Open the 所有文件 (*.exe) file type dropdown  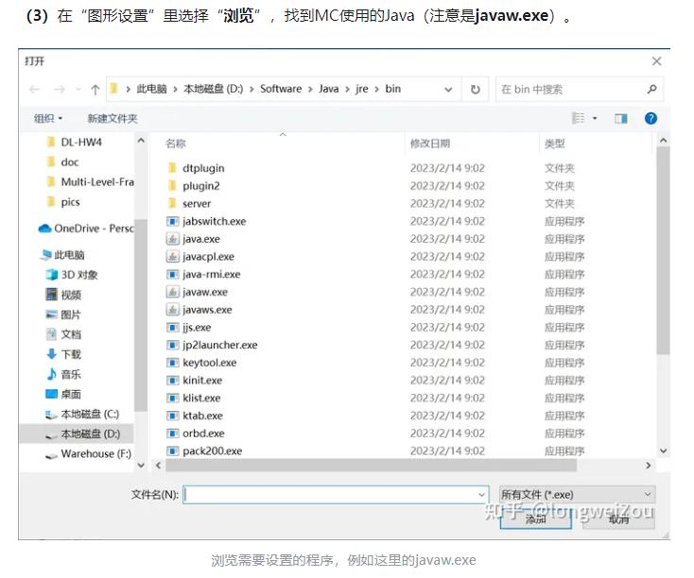click(577, 494)
